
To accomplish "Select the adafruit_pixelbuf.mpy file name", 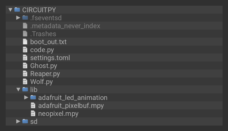I will pyautogui.click(x=71, y=106).
